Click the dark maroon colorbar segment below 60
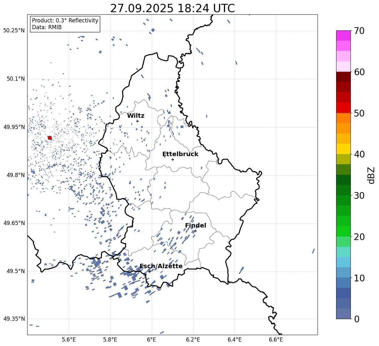Viewport: 379px width, 346px height. 343,77
